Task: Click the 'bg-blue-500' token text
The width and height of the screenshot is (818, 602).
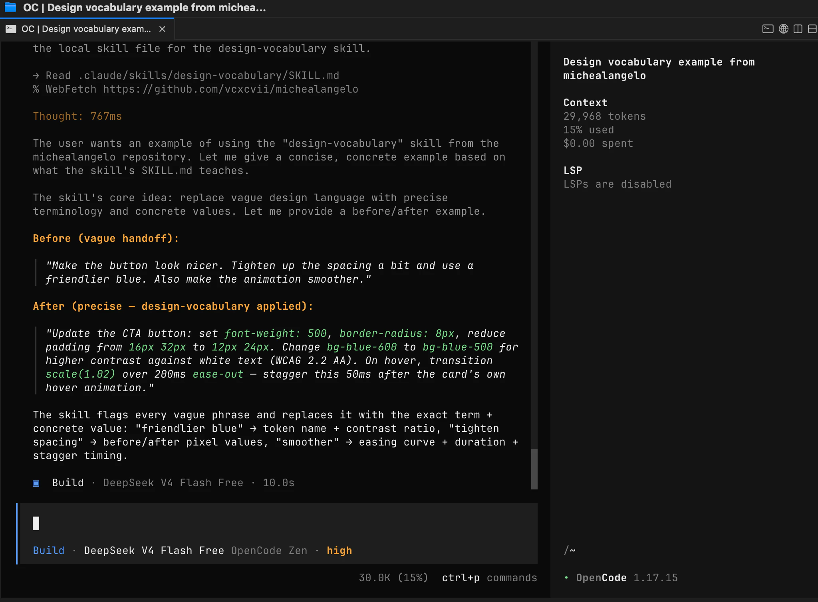Action: point(458,347)
